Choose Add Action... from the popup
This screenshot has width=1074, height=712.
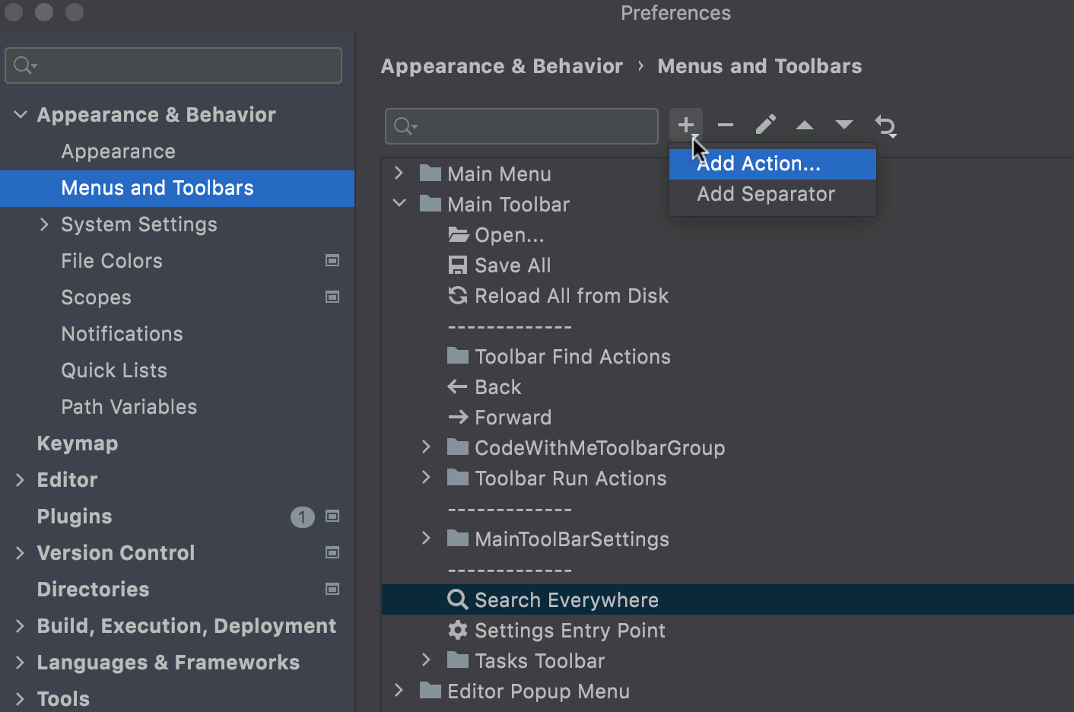point(773,164)
